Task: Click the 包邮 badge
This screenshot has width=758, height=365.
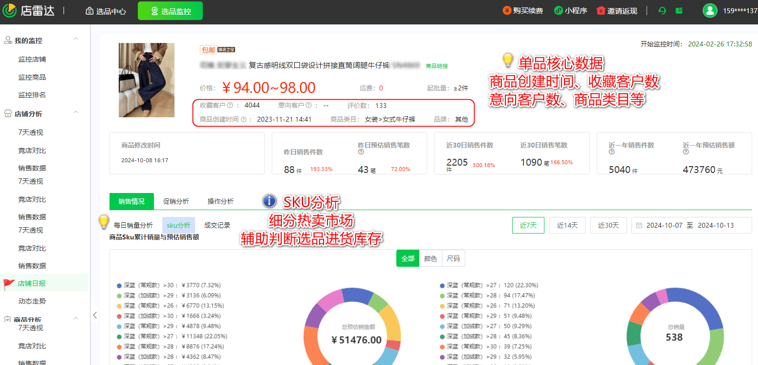Action: [x=208, y=49]
